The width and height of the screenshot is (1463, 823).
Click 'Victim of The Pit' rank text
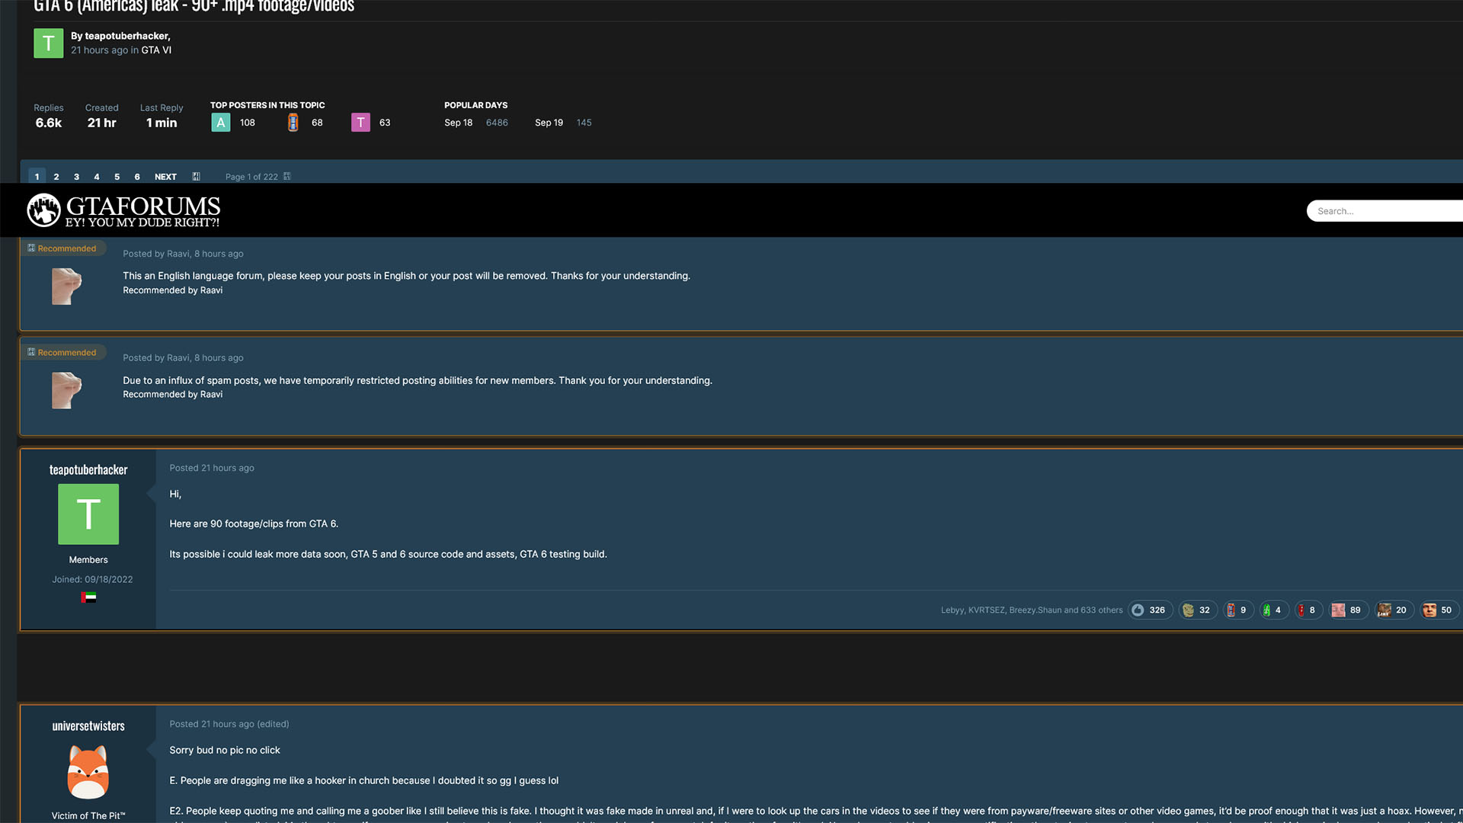pos(88,815)
